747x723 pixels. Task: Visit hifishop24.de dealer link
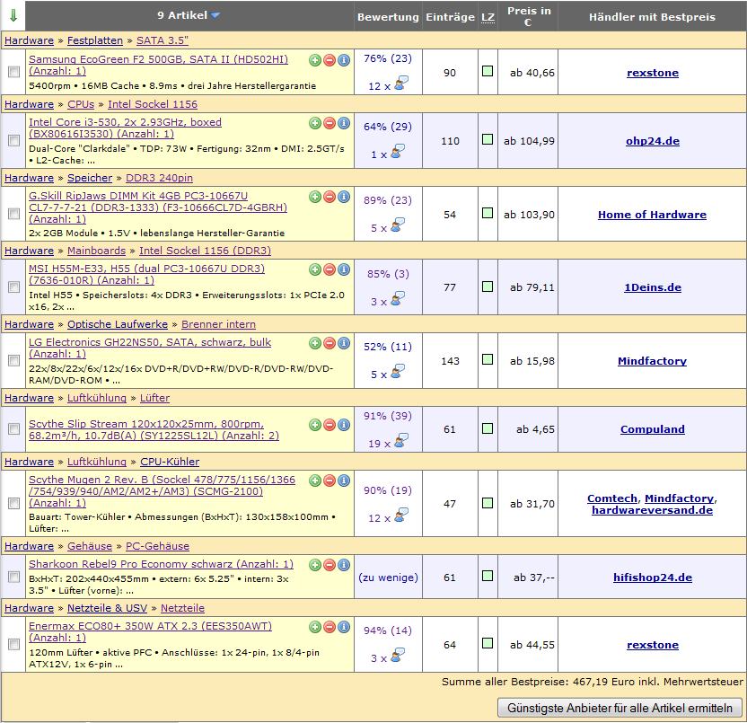(x=652, y=578)
